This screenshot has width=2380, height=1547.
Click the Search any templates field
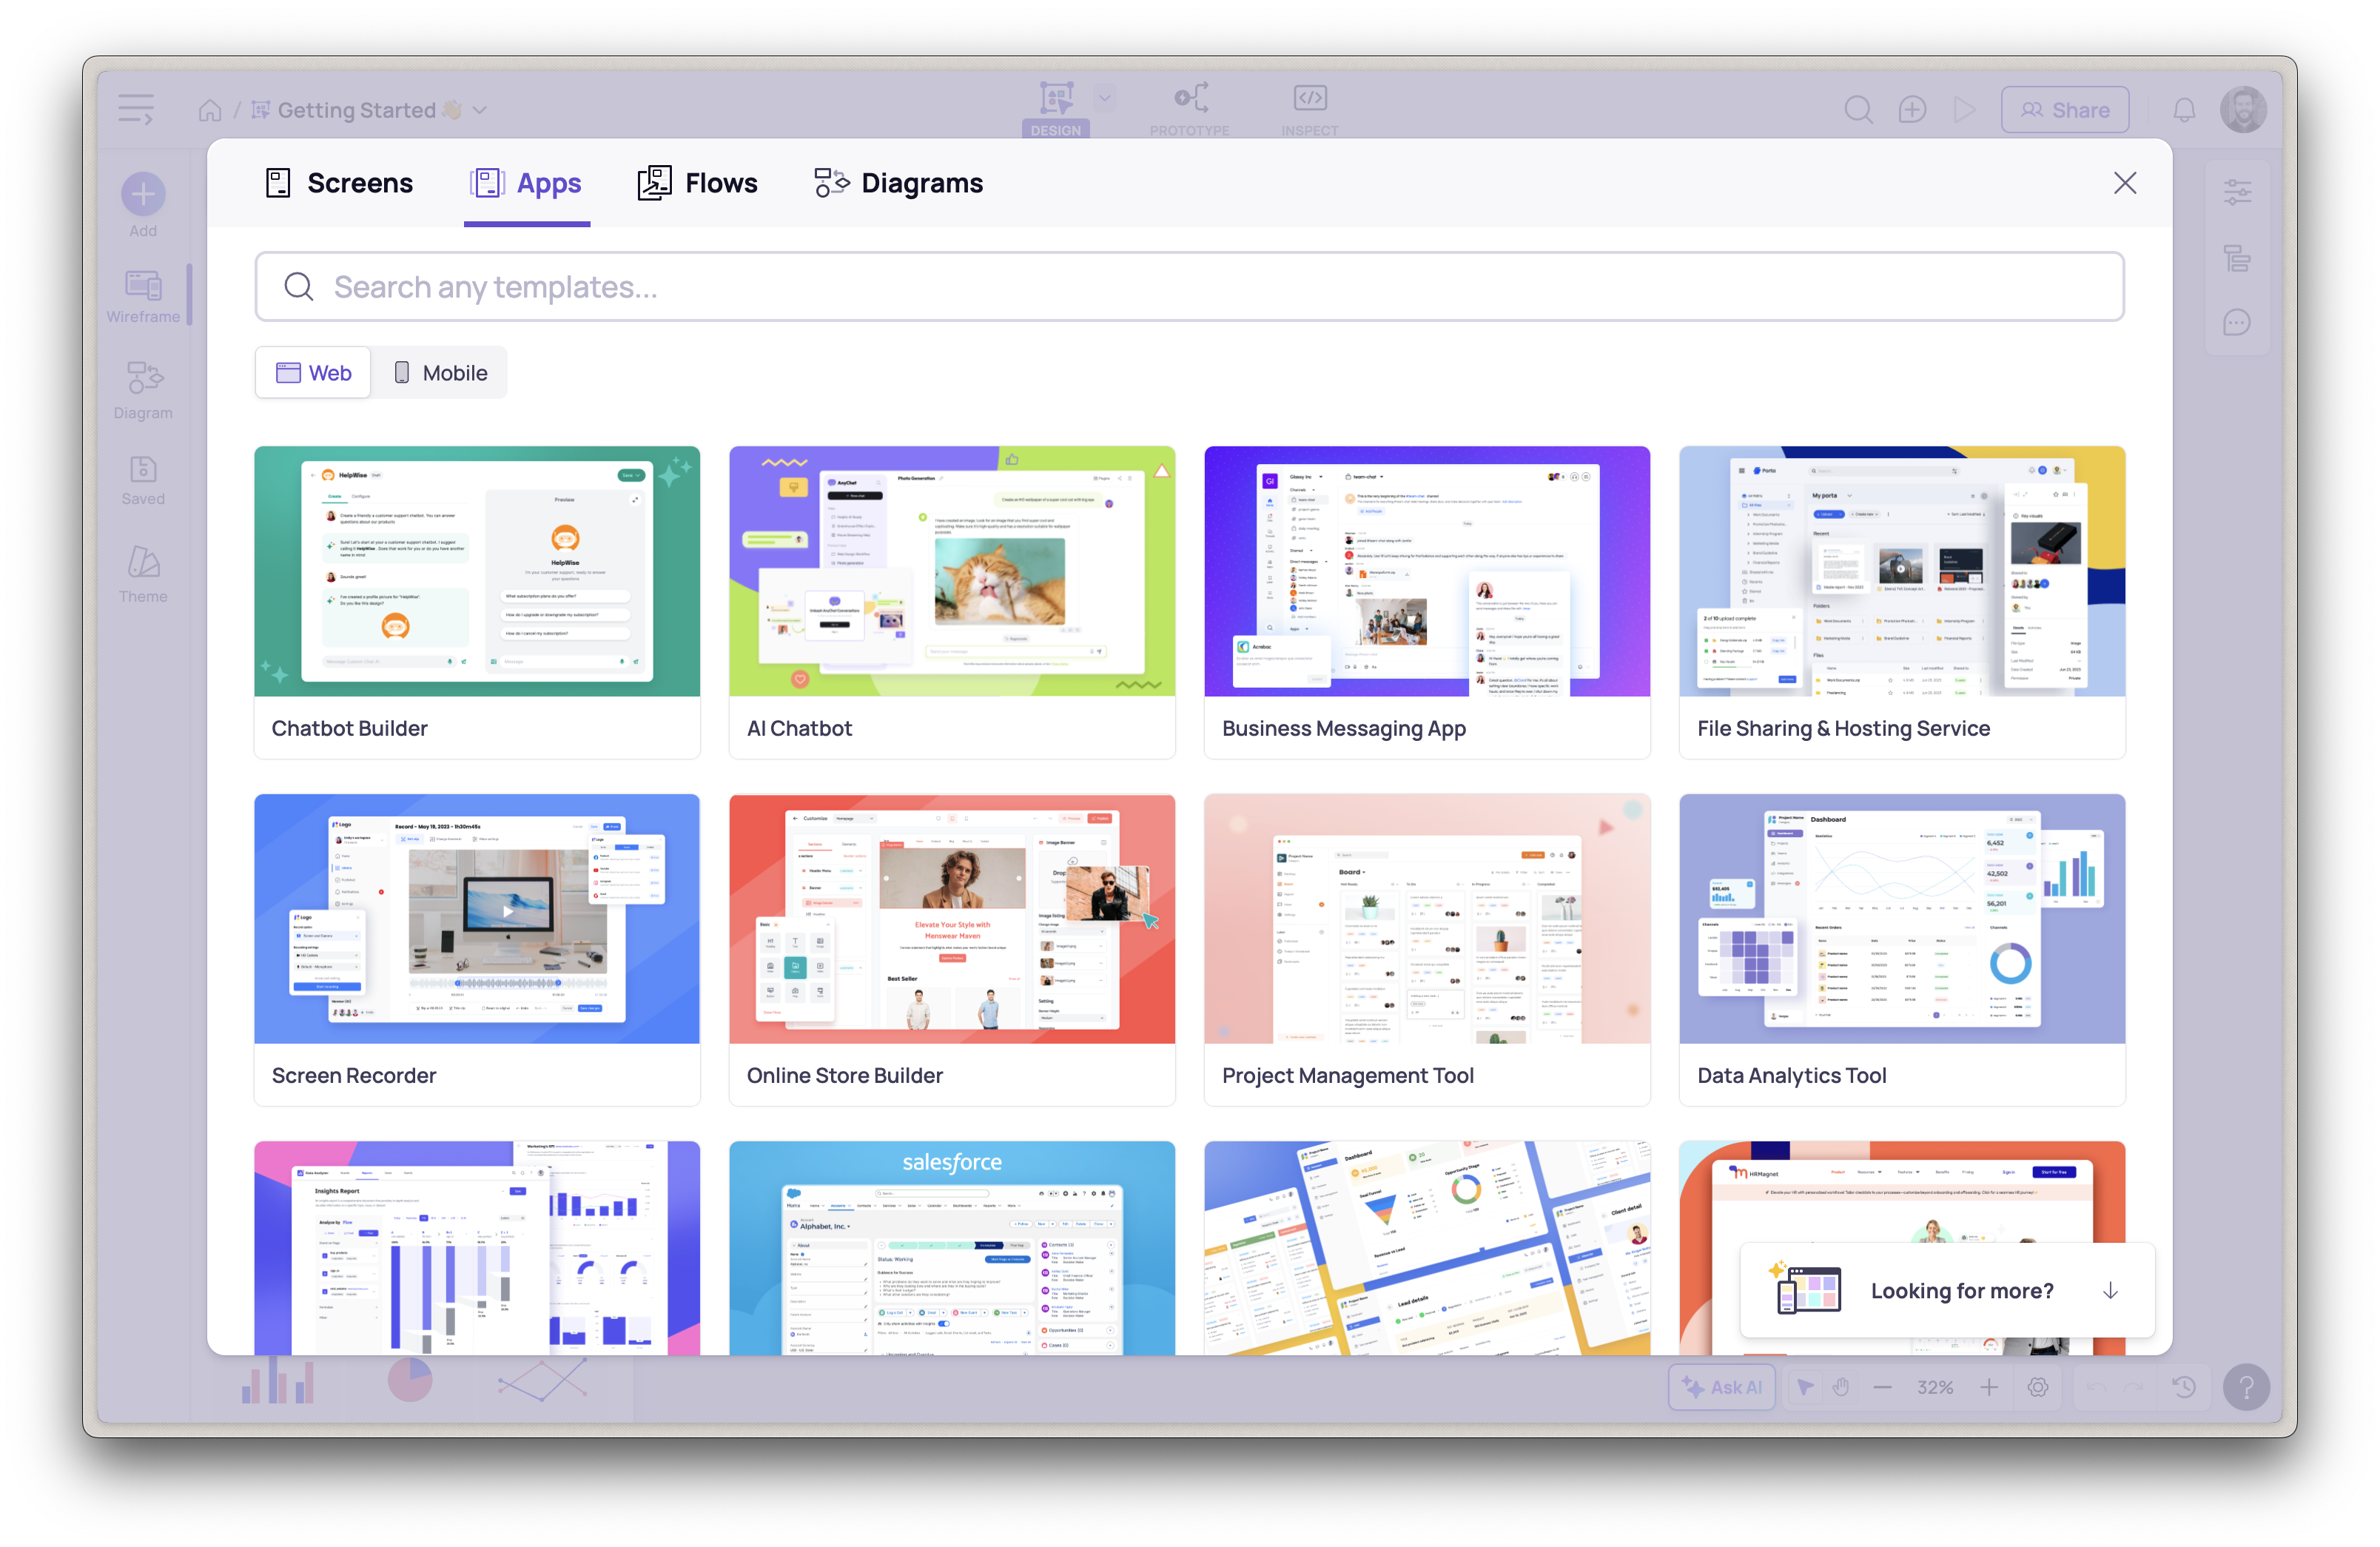1189,287
